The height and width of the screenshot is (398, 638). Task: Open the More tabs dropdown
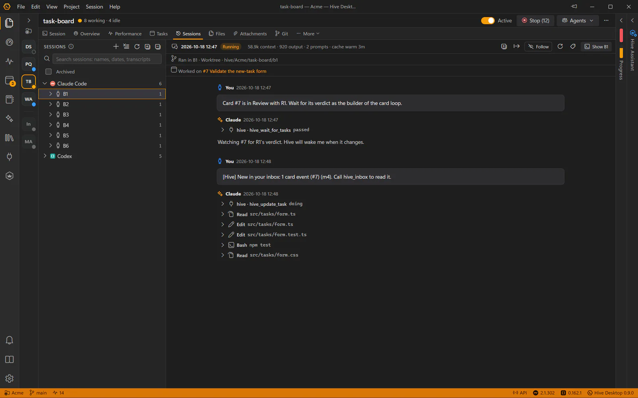tap(308, 34)
